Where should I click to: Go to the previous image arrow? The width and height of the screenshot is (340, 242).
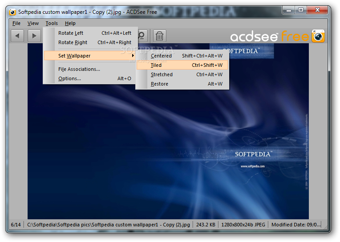17,36
